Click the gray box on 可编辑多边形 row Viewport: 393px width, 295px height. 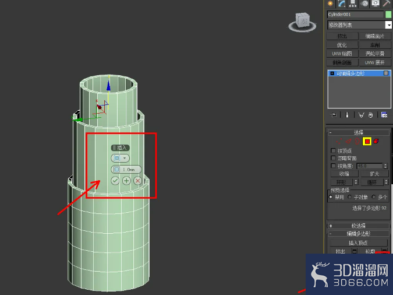[x=386, y=73]
